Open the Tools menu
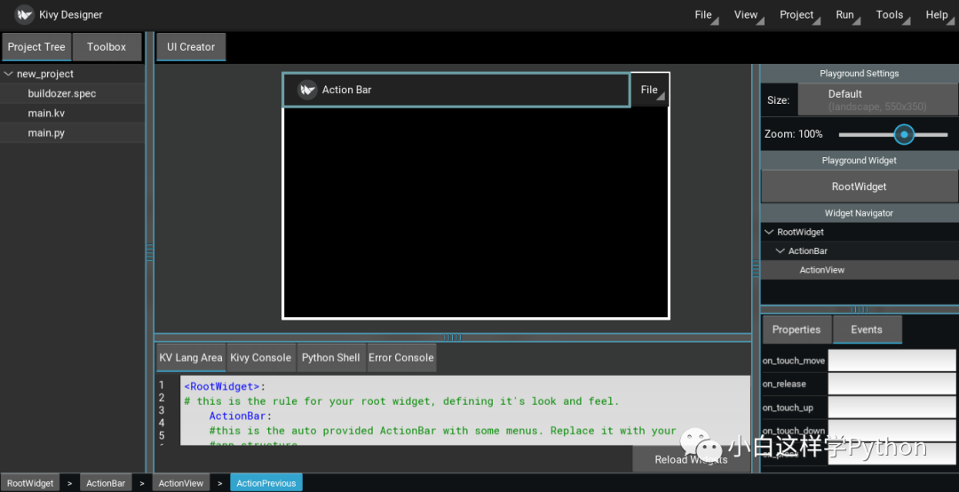The width and height of the screenshot is (959, 492). point(892,15)
